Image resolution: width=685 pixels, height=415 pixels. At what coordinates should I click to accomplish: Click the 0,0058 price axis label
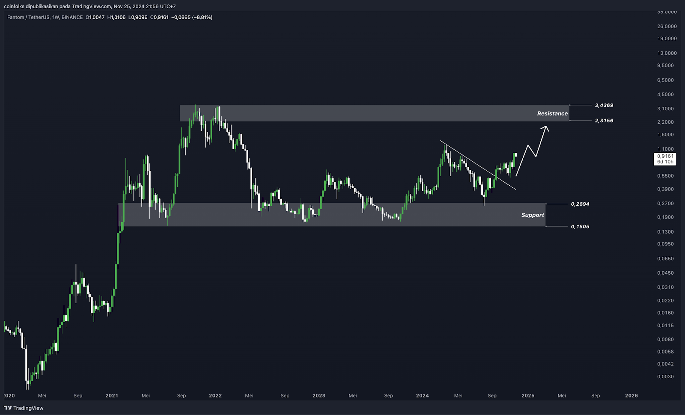665,352
